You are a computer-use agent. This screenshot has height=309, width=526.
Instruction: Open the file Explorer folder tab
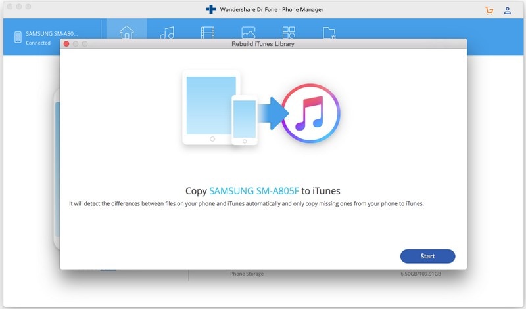pyautogui.click(x=329, y=33)
